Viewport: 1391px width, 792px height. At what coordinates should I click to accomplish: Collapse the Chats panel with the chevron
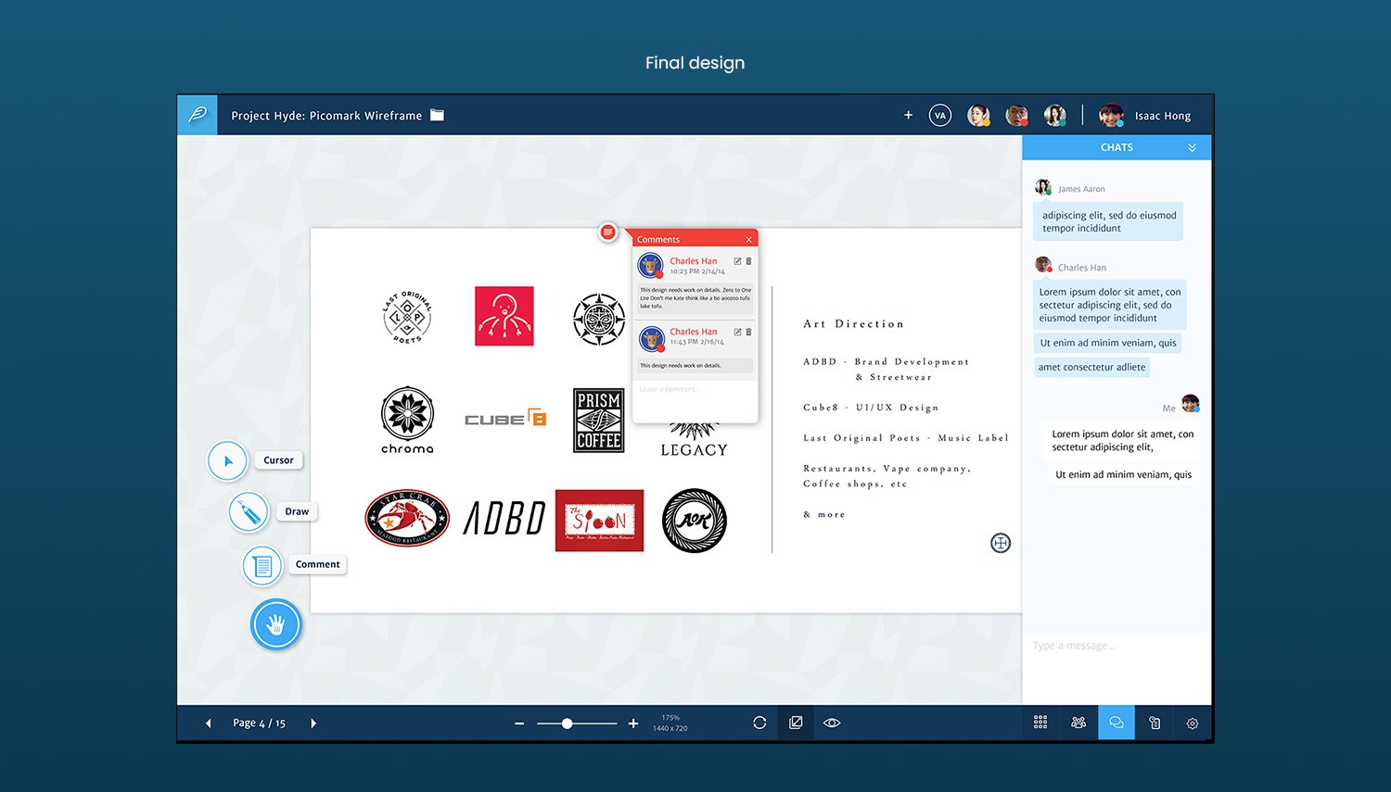1193,147
